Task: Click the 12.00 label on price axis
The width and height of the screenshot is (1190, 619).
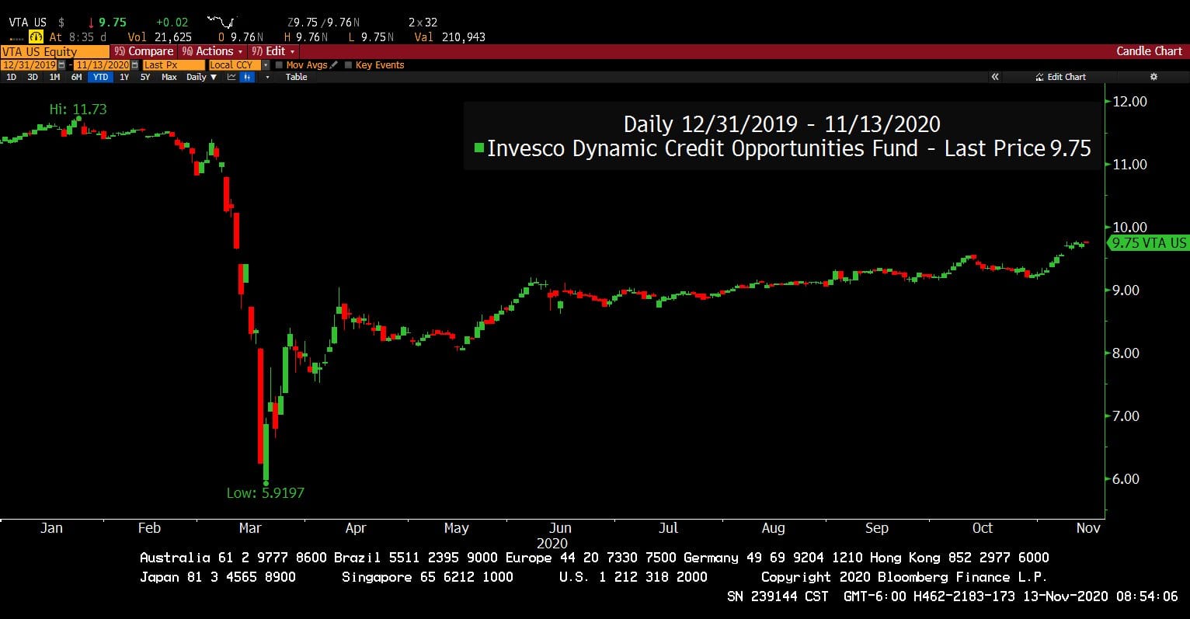Action: coord(1129,102)
